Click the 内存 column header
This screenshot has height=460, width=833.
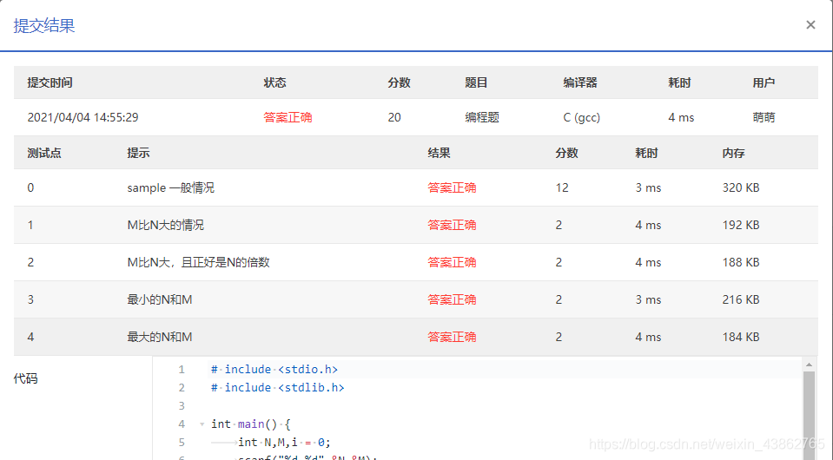(x=733, y=154)
